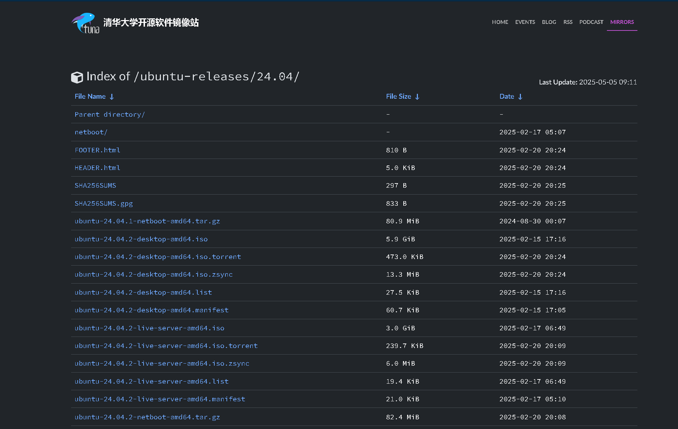The image size is (678, 429).
Task: Click the site title text beside logo
Action: (x=151, y=23)
